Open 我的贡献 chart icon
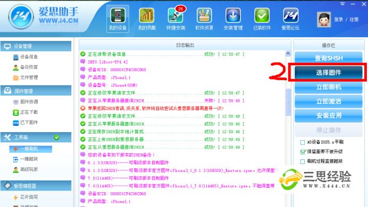 click(x=147, y=19)
